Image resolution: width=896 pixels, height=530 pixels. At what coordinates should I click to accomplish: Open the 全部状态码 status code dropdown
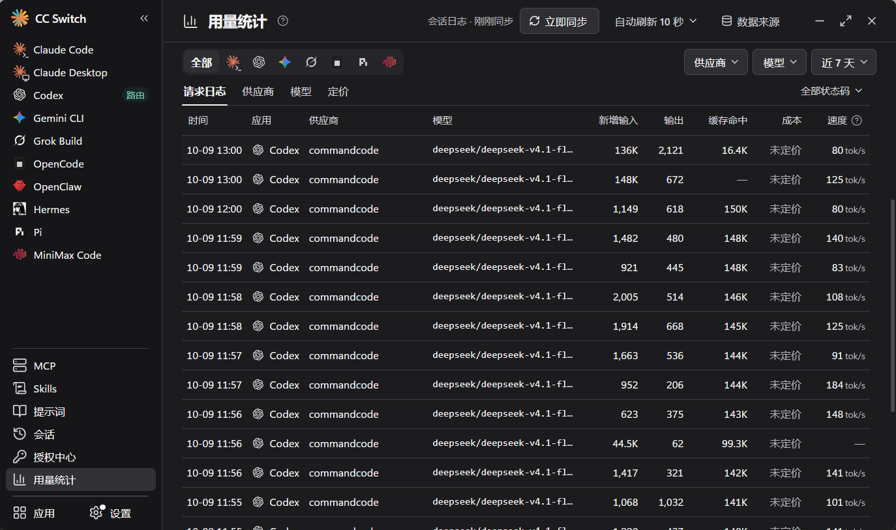coord(831,91)
